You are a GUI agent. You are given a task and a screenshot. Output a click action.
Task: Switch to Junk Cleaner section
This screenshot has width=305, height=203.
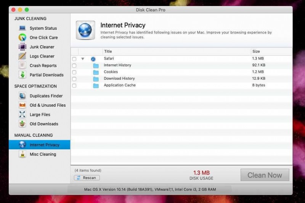click(42, 47)
